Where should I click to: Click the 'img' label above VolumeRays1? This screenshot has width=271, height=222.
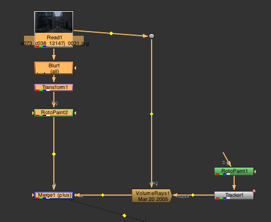(x=154, y=183)
